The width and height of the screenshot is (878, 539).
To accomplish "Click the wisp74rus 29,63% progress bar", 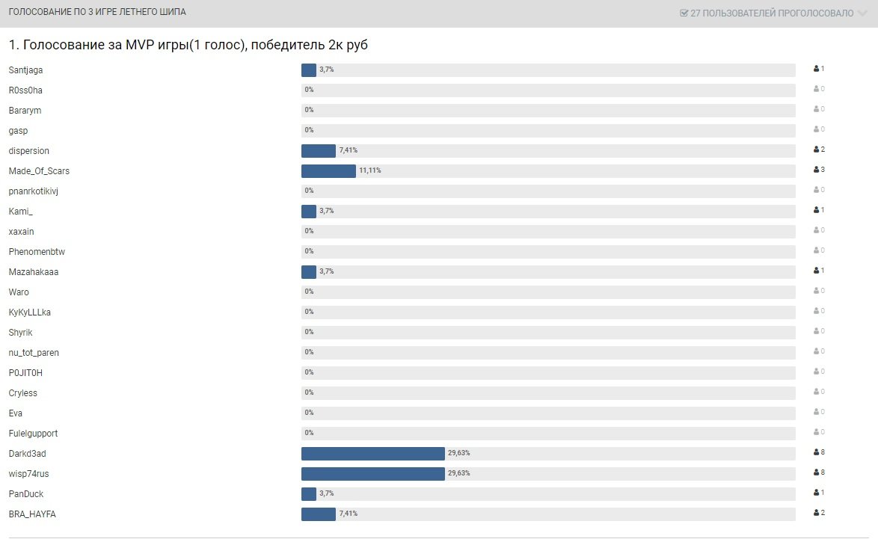I will tap(372, 474).
